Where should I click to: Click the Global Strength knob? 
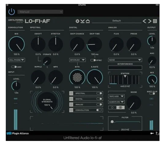coord(47,102)
